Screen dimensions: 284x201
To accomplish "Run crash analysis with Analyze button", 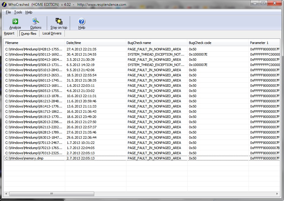I will coord(15,24).
